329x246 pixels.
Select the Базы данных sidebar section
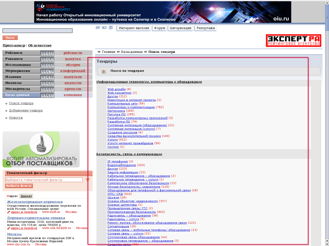pos(21,95)
